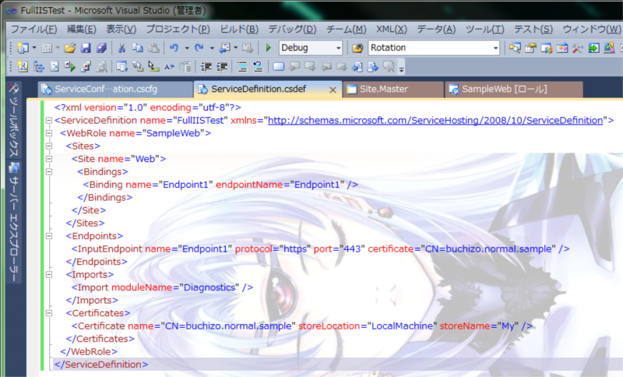Click the Paste clipboard icon
The height and width of the screenshot is (377, 623).
(153, 48)
